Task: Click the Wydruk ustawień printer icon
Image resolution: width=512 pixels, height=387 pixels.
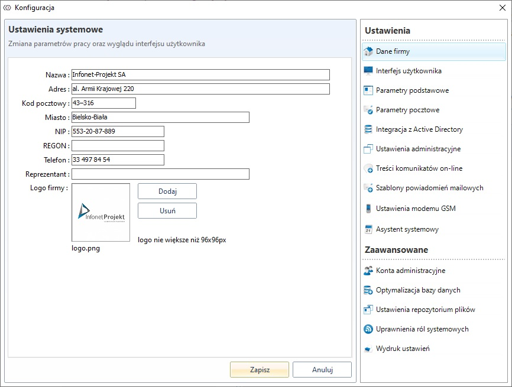Action: 368,349
